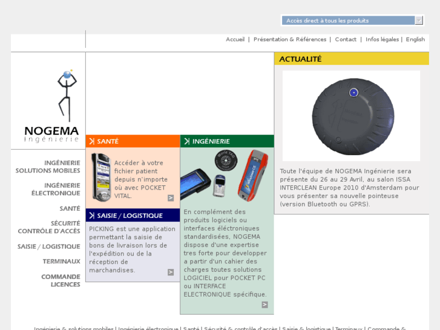Open footer link Sécurité & contrôle d'accès
The image size is (440, 330).
(241, 328)
